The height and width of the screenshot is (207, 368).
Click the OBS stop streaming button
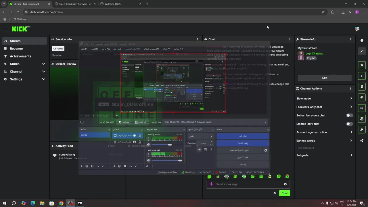[x=243, y=136]
